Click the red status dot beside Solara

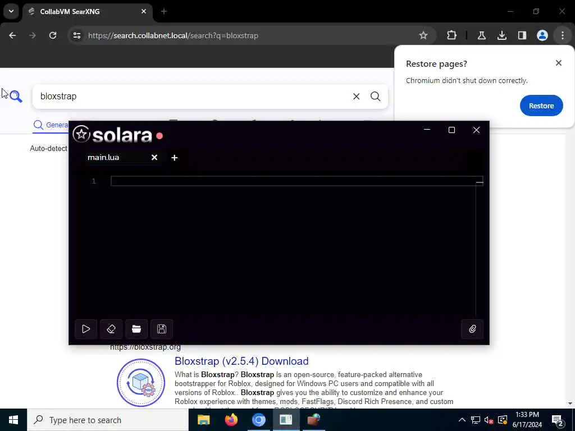pyautogui.click(x=159, y=136)
